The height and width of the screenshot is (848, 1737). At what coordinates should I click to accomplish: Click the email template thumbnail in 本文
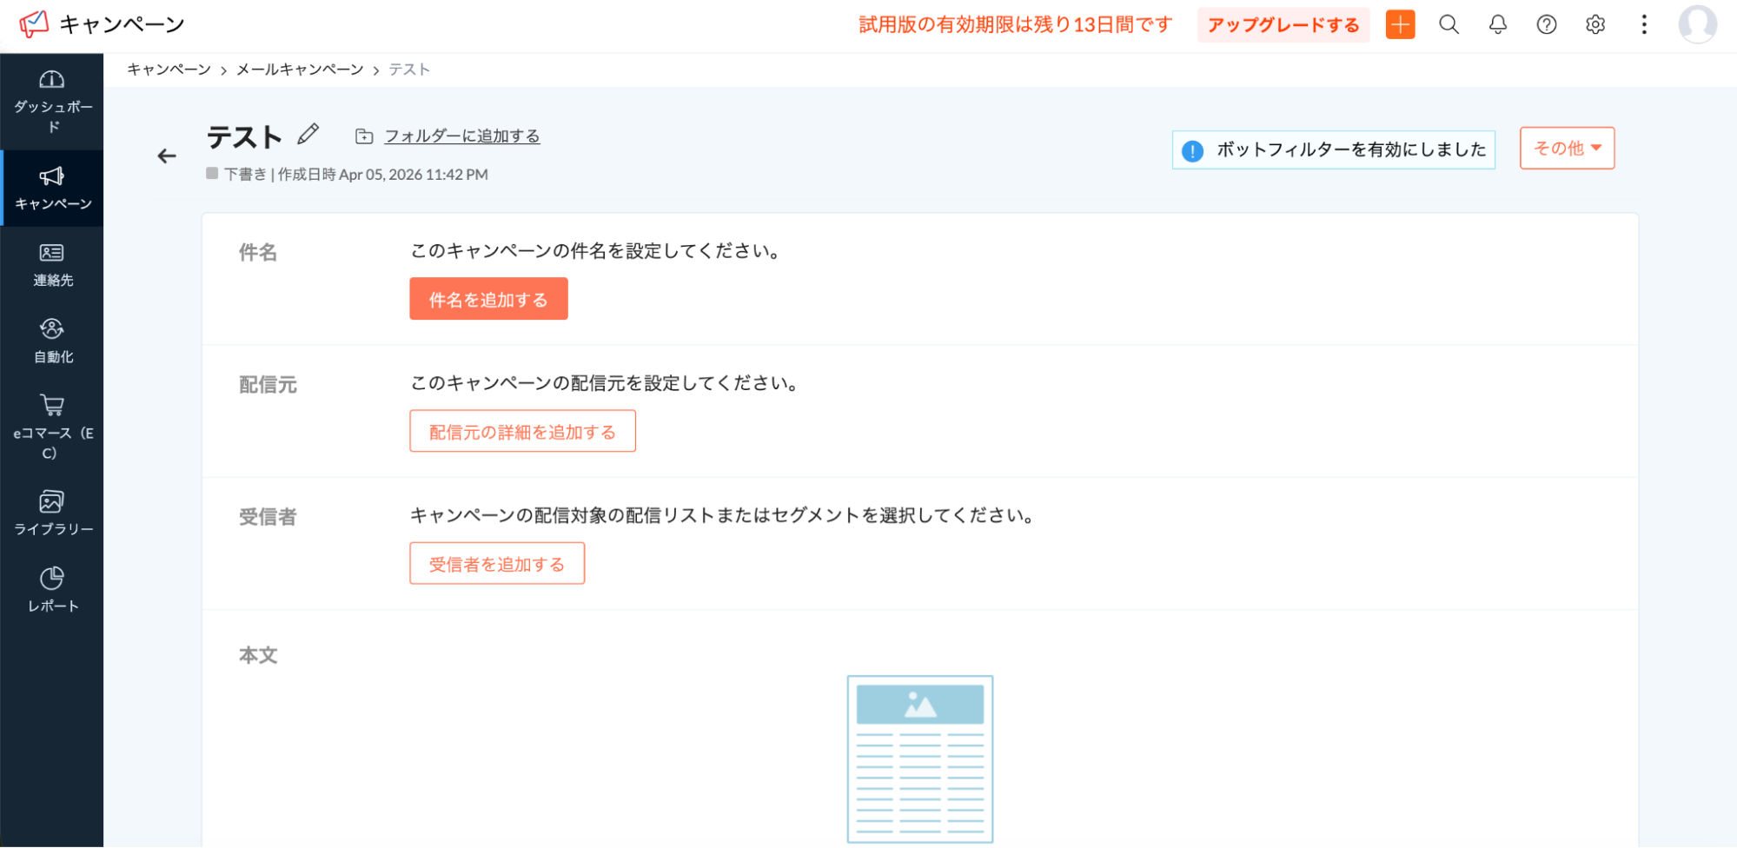coord(919,759)
